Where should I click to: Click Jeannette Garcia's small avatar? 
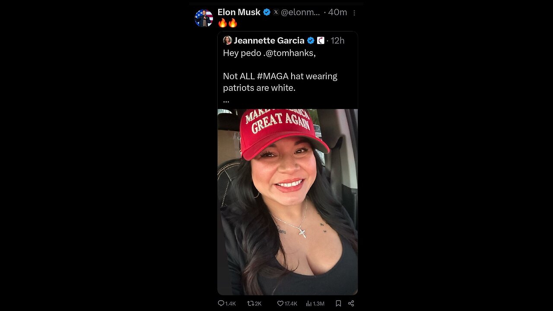(x=227, y=41)
